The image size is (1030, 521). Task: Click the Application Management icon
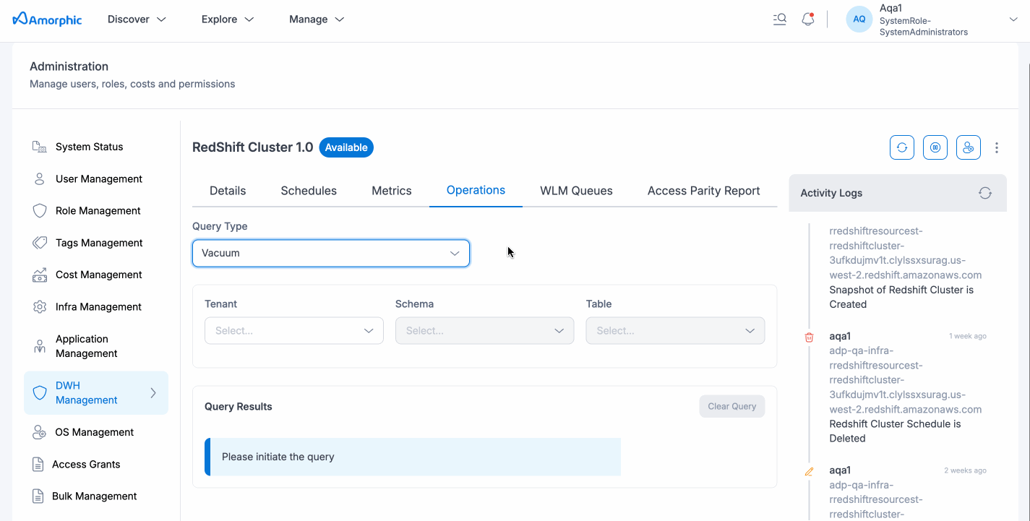pos(40,346)
